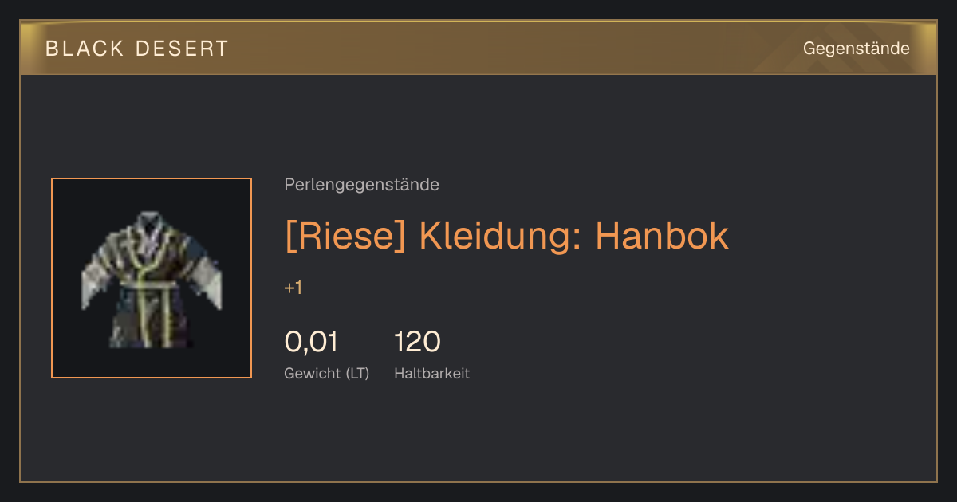This screenshot has width=957, height=502.
Task: Click the +1 enhancement level text
Action: (x=293, y=288)
